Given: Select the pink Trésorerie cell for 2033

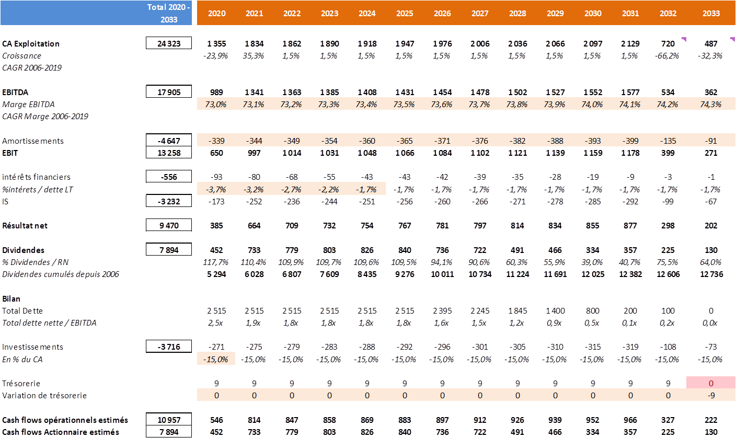Looking at the screenshot, I should 711,383.
